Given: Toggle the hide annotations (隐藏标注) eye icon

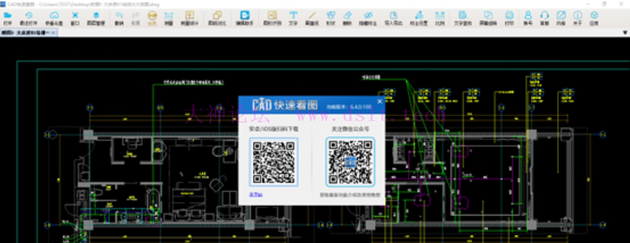Looking at the screenshot, I should pyautogui.click(x=367, y=18).
